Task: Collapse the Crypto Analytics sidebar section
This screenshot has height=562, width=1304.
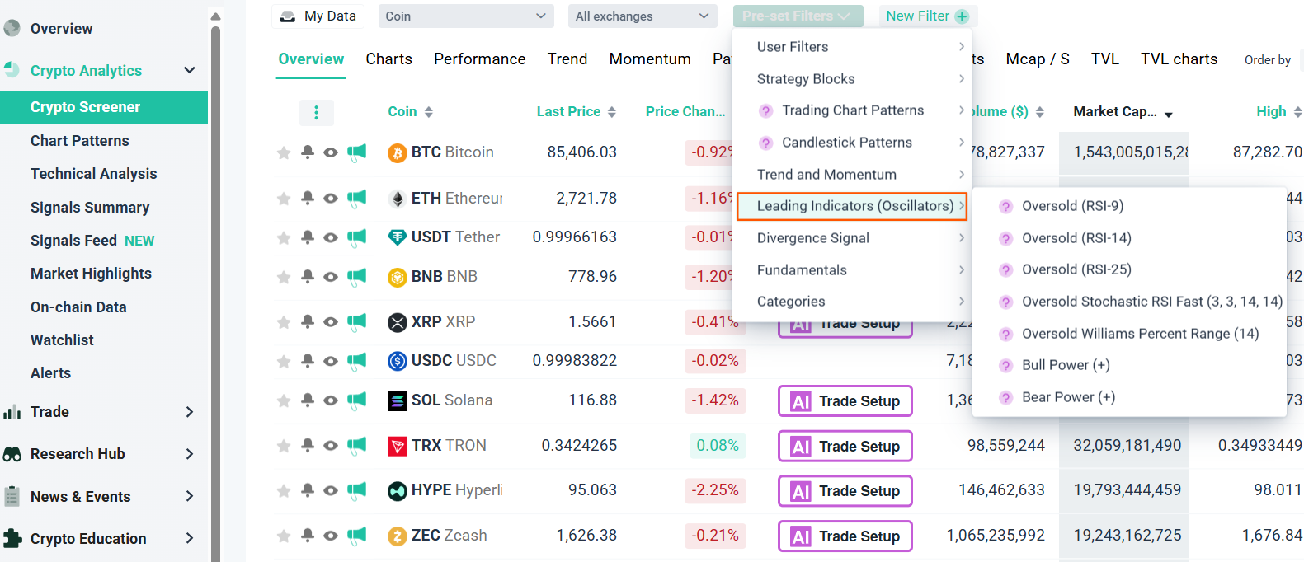Action: 190,71
